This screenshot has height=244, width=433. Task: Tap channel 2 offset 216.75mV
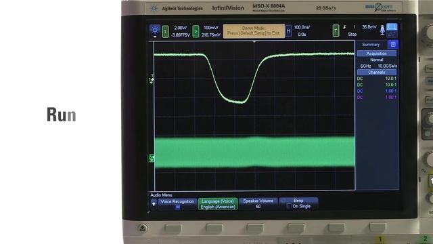[x=211, y=35]
